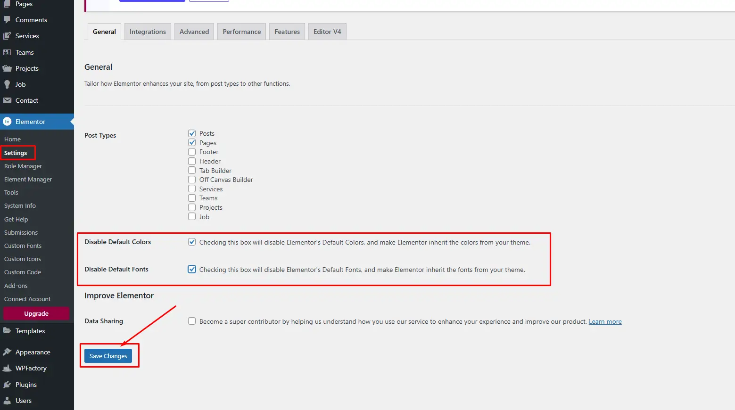This screenshot has width=735, height=410.
Task: Switch to the Performance tab
Action: click(x=242, y=32)
